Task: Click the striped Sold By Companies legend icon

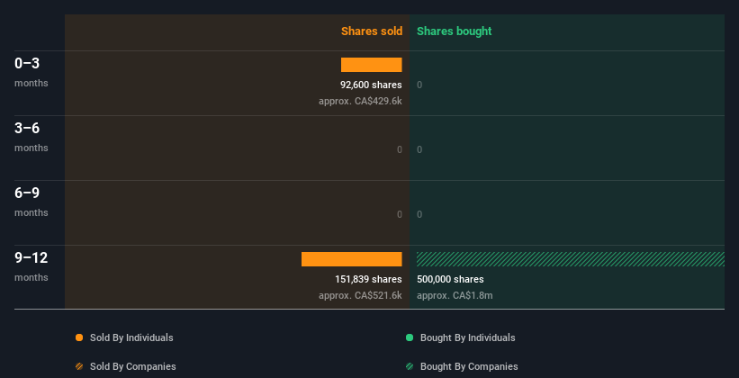Action: [79, 366]
